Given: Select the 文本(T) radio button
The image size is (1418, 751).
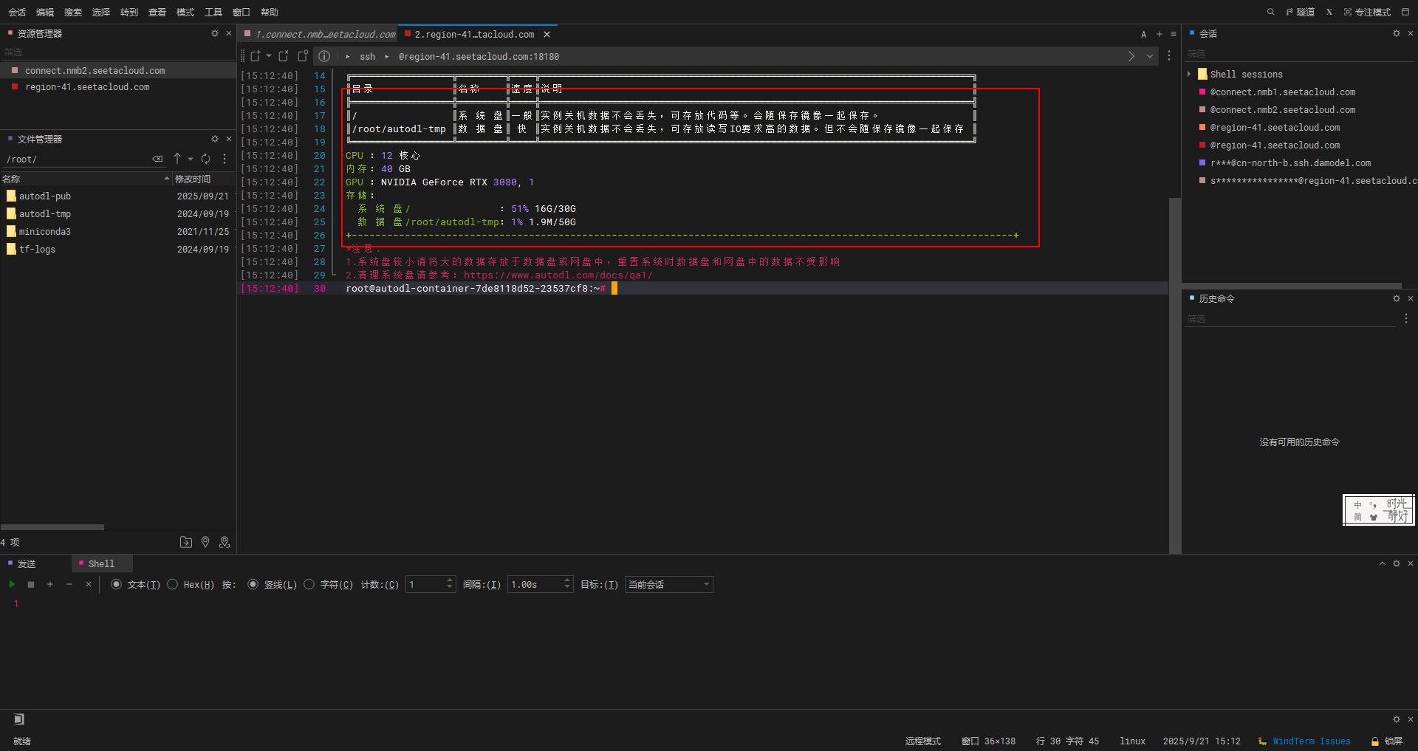Looking at the screenshot, I should pyautogui.click(x=116, y=584).
